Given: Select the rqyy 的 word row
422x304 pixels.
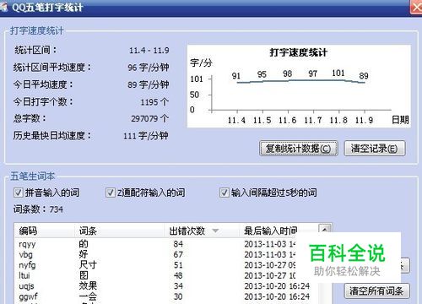Looking at the screenshot, I should 166,244.
